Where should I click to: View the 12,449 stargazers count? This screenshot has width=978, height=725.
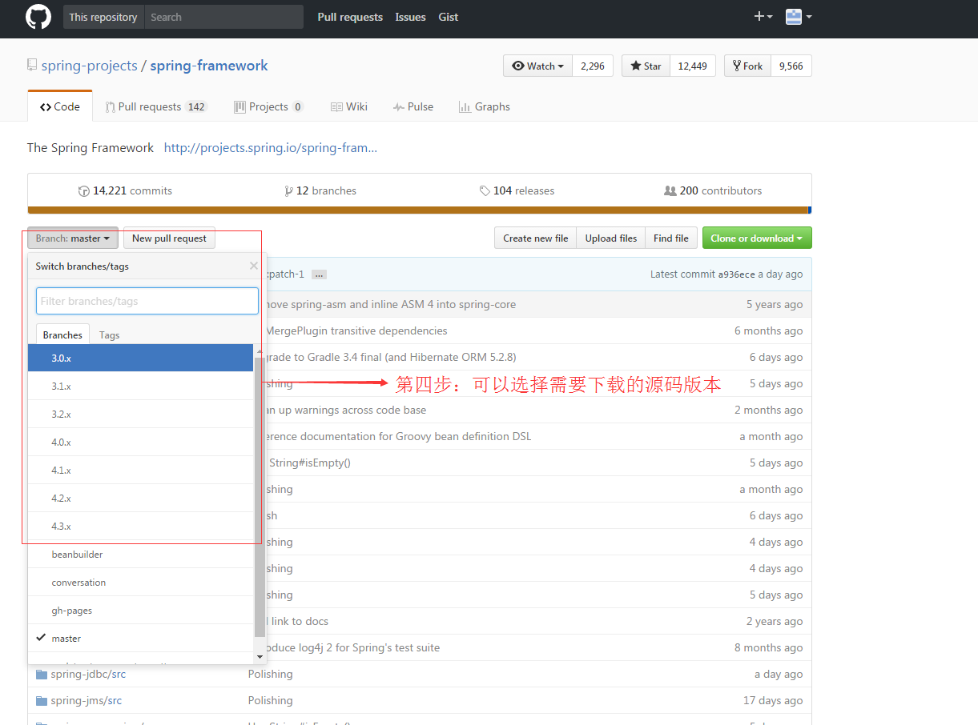(x=693, y=66)
